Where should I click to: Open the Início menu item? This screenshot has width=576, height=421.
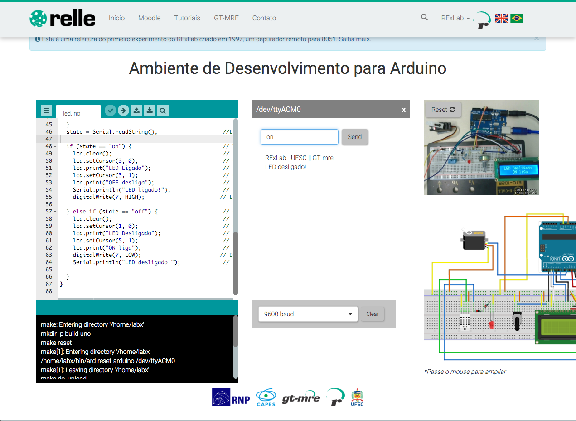116,18
